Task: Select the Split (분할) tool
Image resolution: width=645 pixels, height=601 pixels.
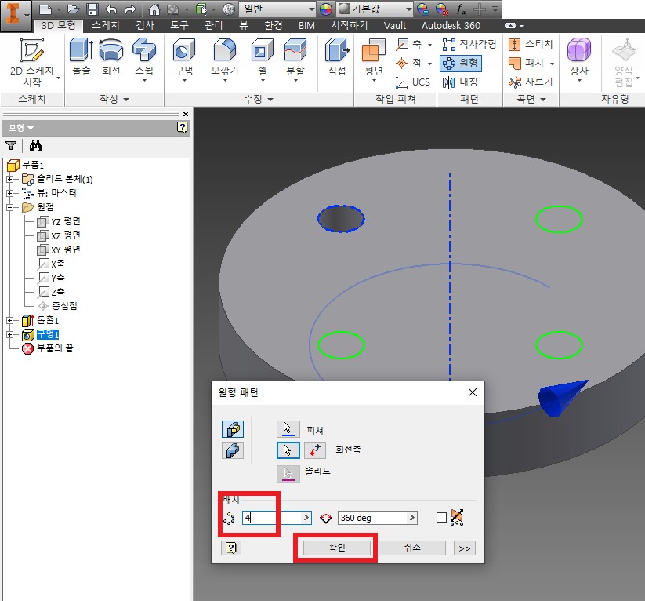Action: click(x=295, y=60)
